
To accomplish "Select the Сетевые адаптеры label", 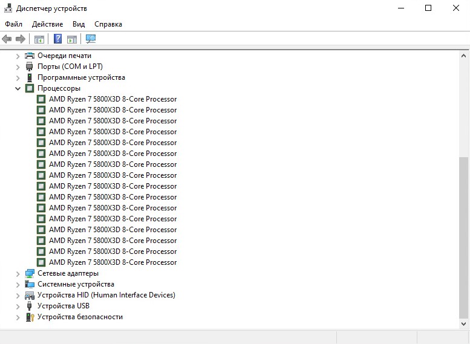I will click(x=68, y=273).
